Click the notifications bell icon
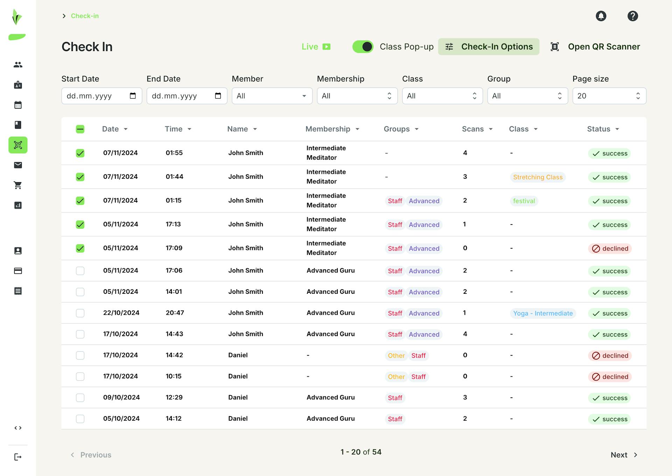 (x=601, y=16)
